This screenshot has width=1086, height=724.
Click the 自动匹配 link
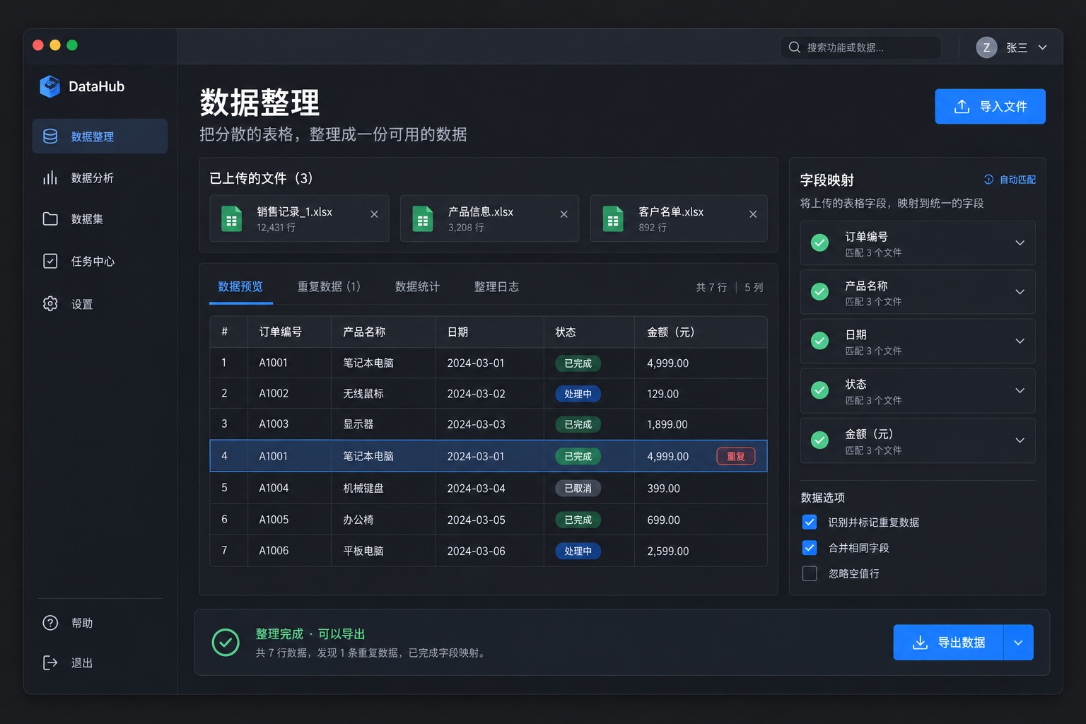click(1010, 180)
